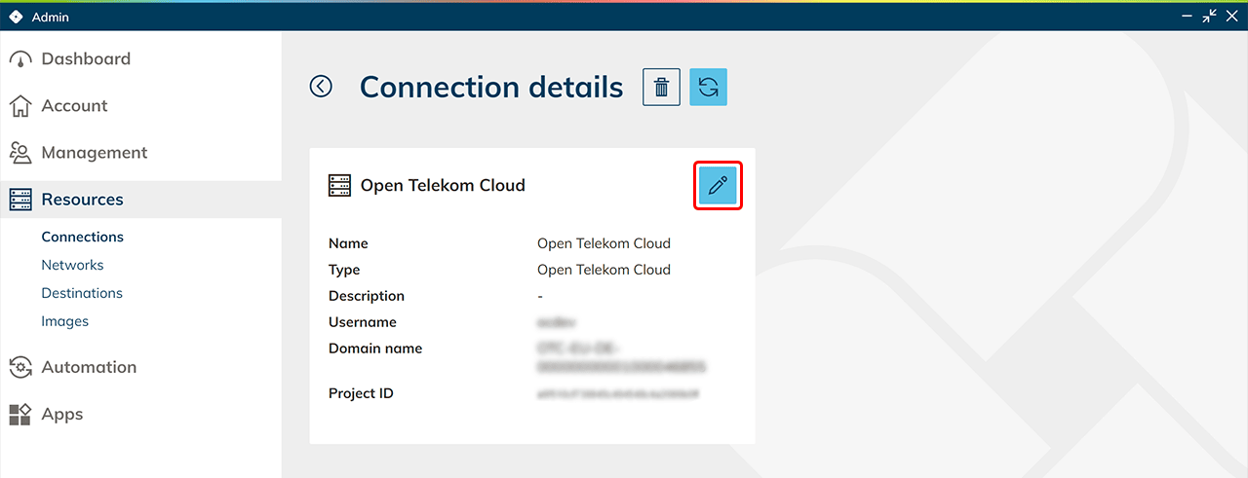Click the Dashboard gauge icon
This screenshot has height=478, width=1248.
(20, 59)
